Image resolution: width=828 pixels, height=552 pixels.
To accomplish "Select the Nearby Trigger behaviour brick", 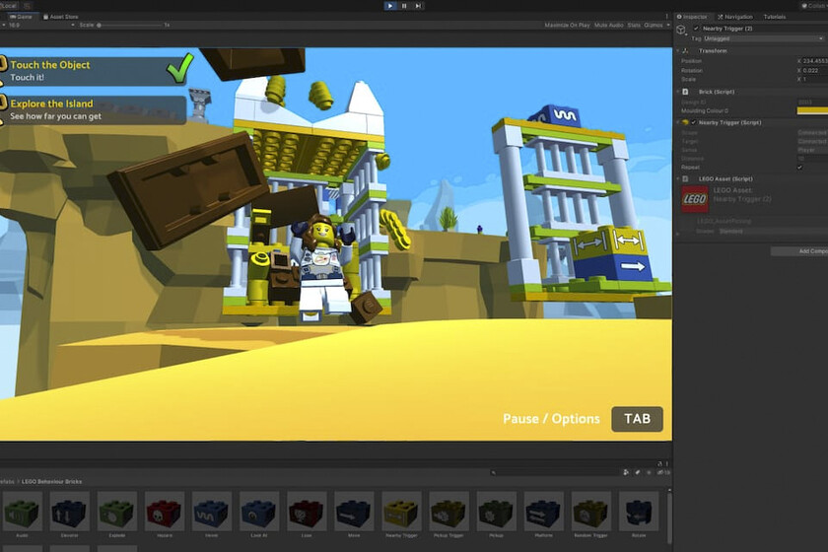I will click(402, 512).
